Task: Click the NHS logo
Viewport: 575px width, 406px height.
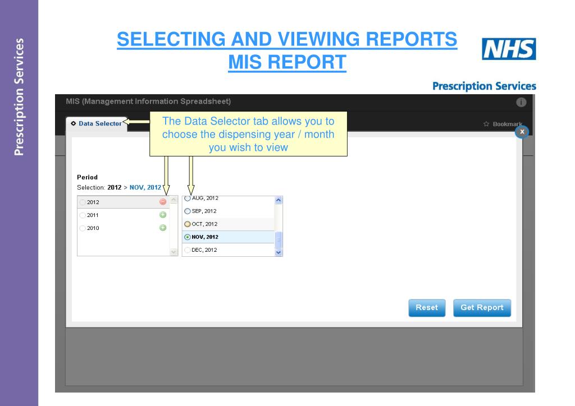Action: tap(509, 49)
